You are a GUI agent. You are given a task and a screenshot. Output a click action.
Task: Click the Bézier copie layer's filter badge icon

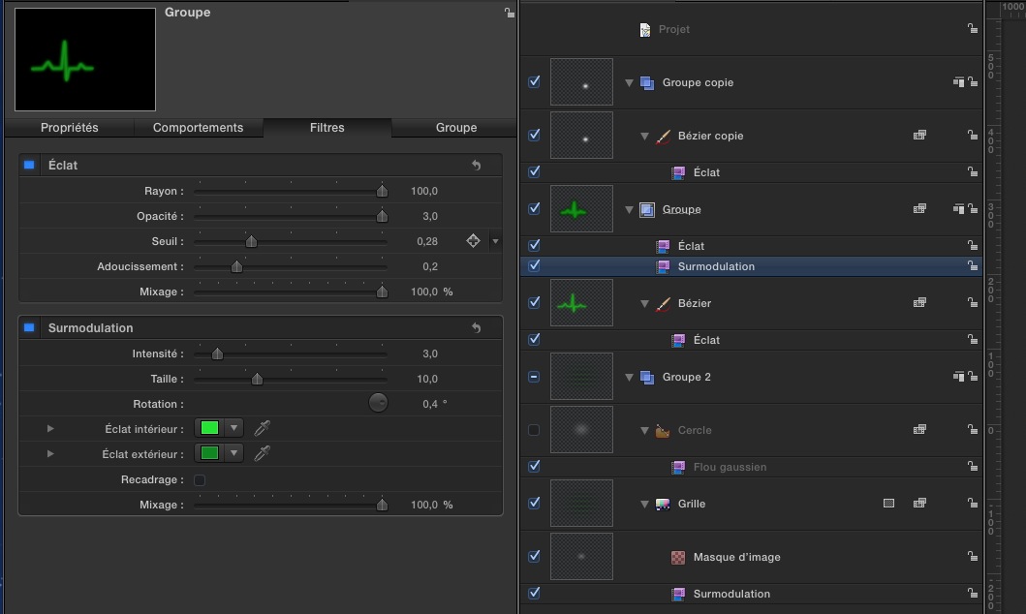[919, 137]
